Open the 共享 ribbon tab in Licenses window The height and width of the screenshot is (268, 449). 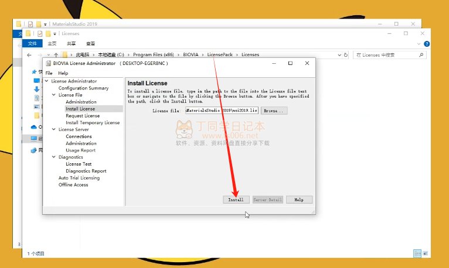[x=71, y=44]
